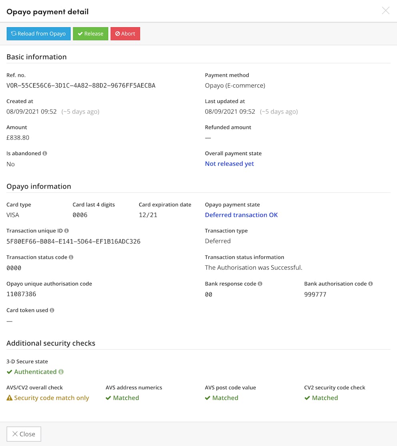Click the Deferred transaction type value
Screen dimensions: 397x446
click(218, 241)
